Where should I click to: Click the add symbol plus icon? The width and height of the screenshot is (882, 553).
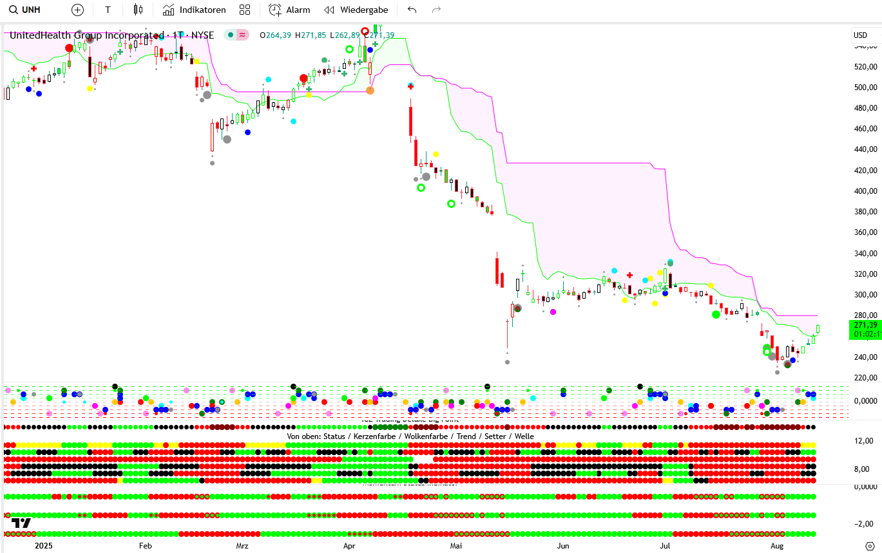(x=77, y=10)
